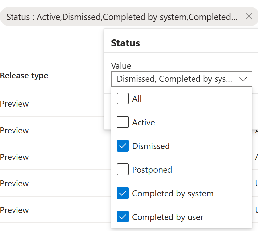This screenshot has height=231, width=258.
Task: Tick the Postponed checkbox
Action: tap(123, 170)
